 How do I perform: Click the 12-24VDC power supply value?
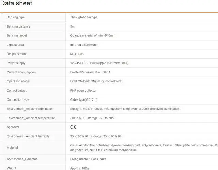(x=99, y=63)
